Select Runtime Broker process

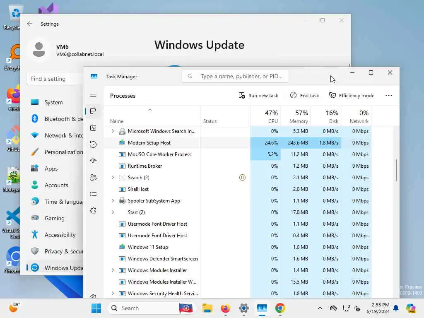click(x=237, y=166)
